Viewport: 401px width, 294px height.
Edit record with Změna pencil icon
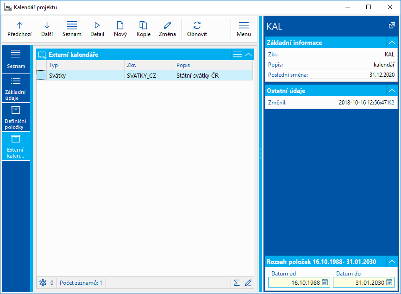point(167,29)
